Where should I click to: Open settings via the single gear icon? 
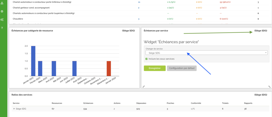click(2, 12)
